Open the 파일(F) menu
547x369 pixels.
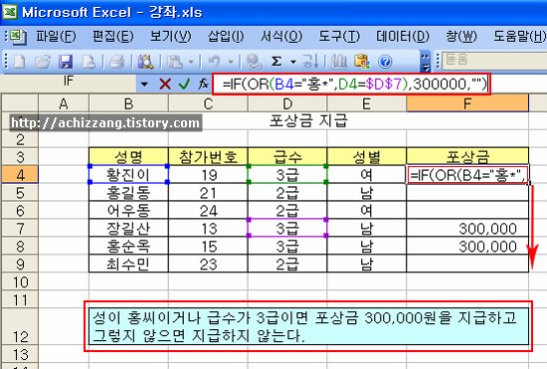[56, 36]
